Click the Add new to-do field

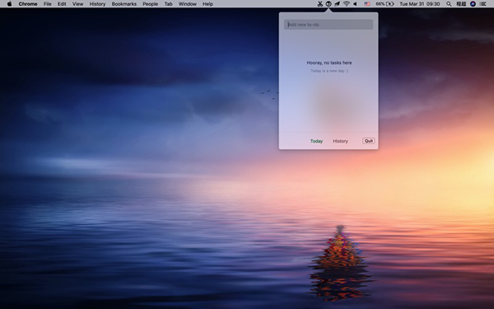tap(329, 25)
